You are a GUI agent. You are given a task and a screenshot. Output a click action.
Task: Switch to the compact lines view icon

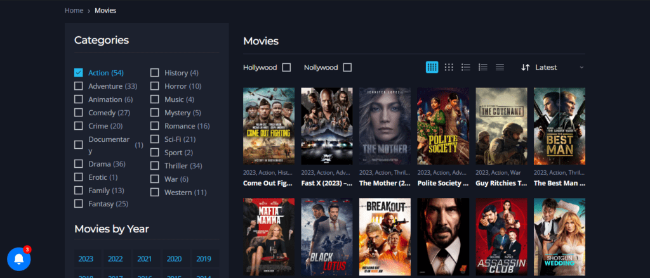click(x=500, y=67)
